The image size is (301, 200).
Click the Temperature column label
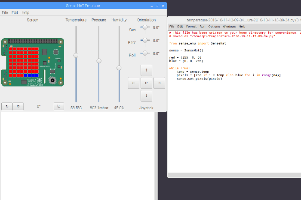[x=76, y=20]
